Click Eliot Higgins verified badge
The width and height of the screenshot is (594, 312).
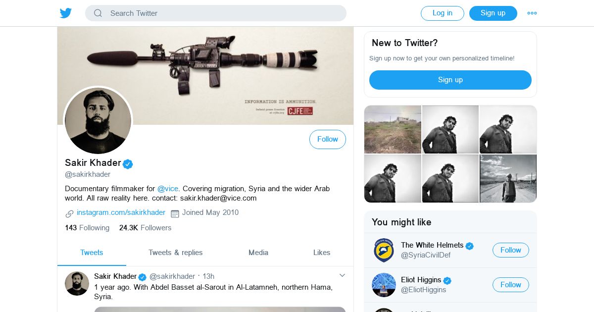tap(447, 280)
